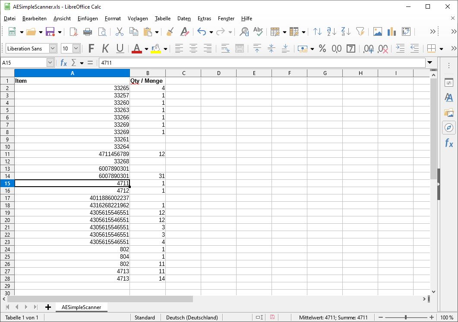Save the document with the floppy icon
The image size is (458, 322).
(x=50, y=31)
